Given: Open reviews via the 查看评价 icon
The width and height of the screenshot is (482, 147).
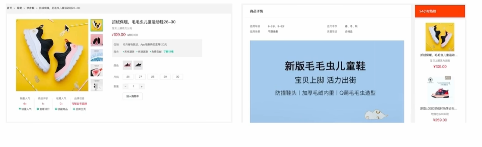Looking at the screenshot, I should point(38,109).
